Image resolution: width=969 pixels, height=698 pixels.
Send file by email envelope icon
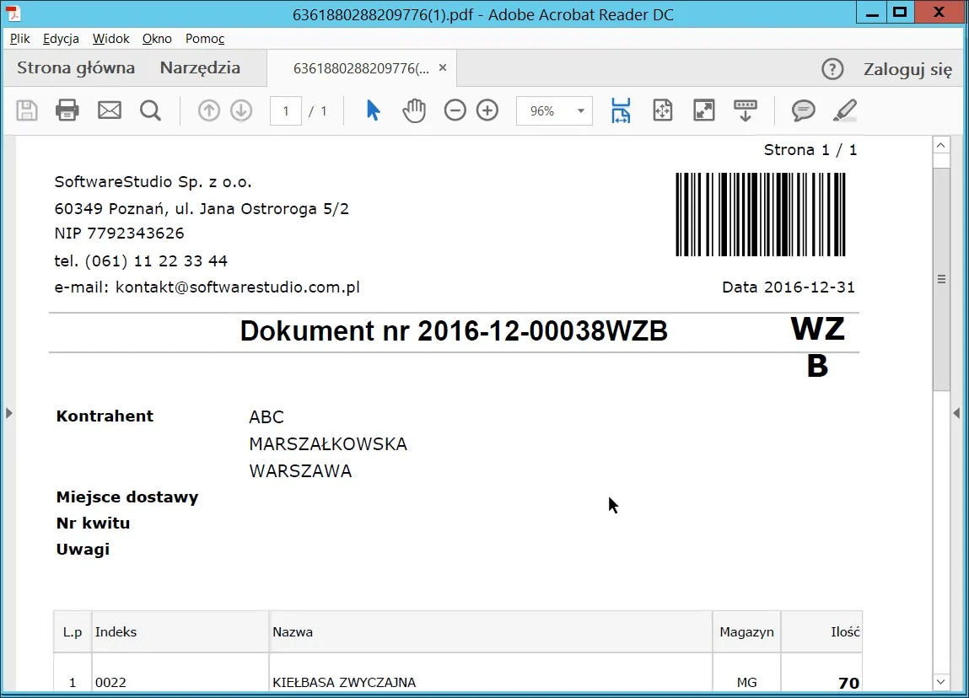pos(110,110)
